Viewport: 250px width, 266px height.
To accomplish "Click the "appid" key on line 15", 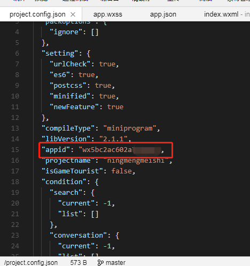I will click(56, 150).
